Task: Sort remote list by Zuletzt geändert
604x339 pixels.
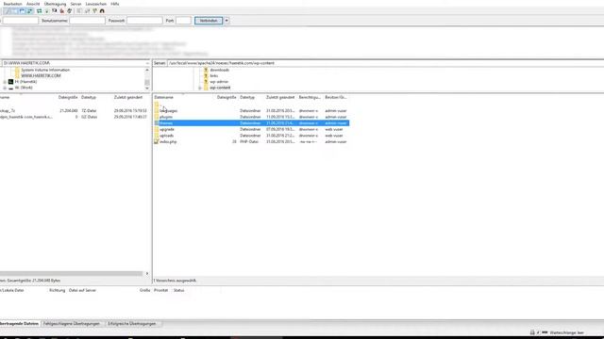Action: click(280, 98)
